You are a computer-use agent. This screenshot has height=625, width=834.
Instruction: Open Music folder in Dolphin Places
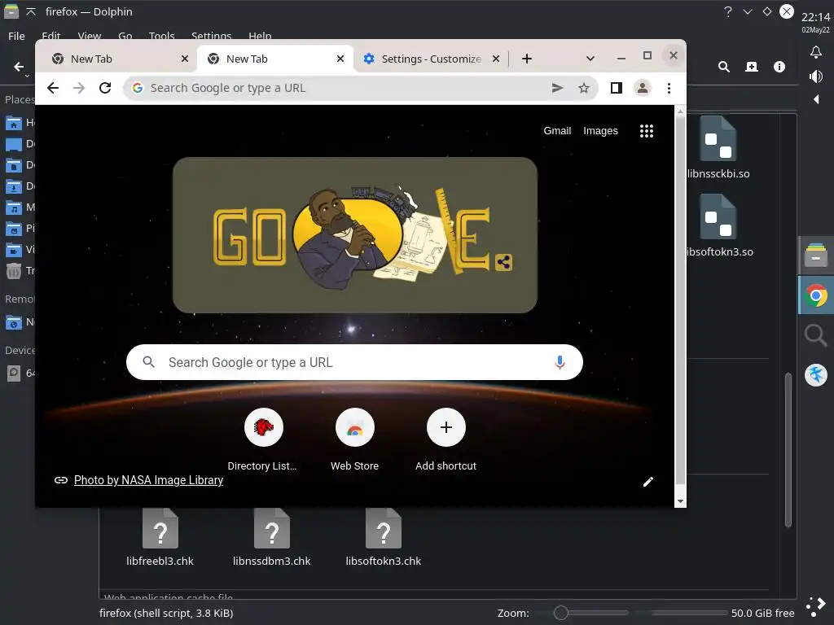[x=20, y=208]
